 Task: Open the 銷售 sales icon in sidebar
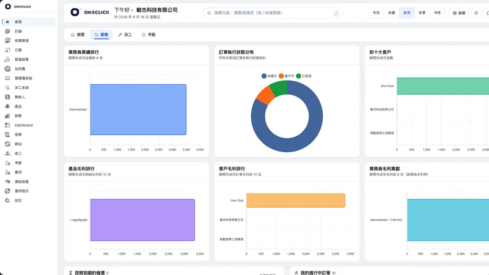point(7,116)
